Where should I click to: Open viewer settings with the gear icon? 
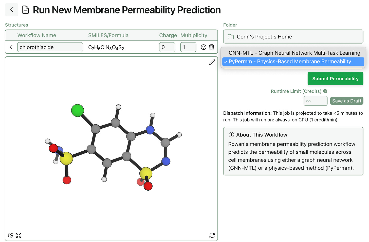click(x=10, y=235)
